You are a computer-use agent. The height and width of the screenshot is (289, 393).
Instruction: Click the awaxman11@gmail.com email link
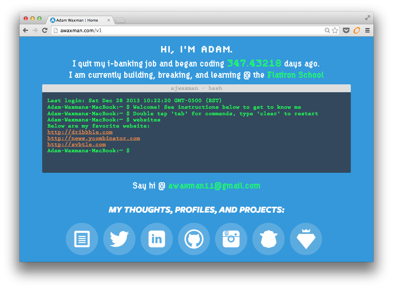pos(214,186)
